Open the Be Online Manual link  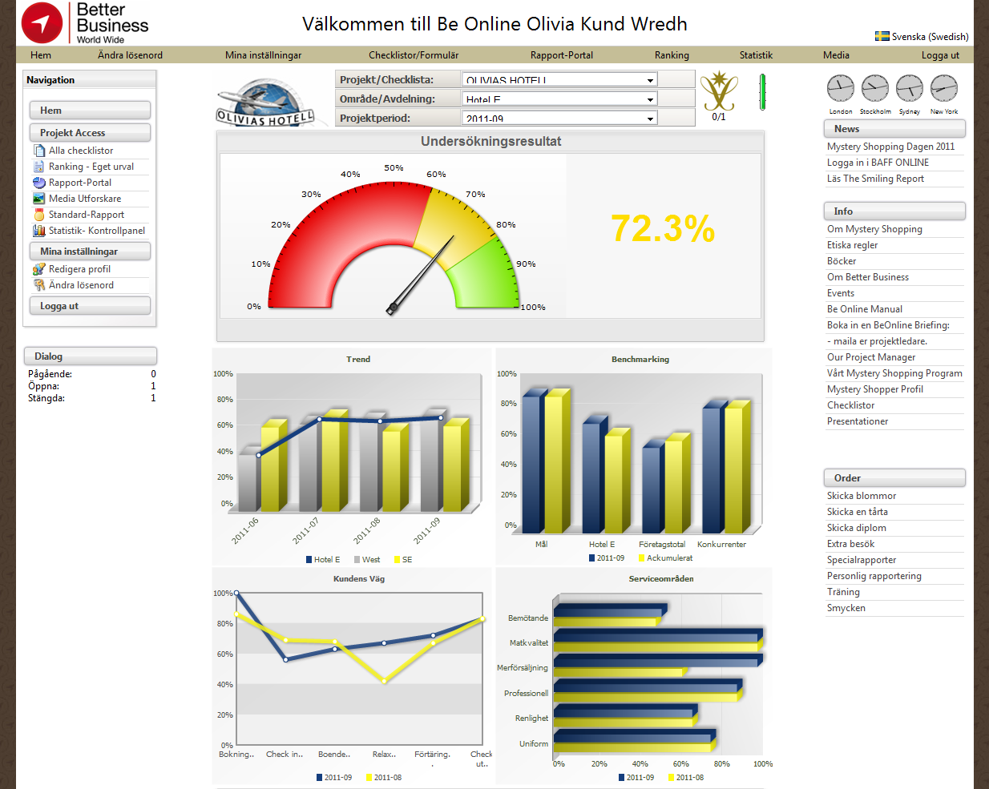tap(865, 309)
